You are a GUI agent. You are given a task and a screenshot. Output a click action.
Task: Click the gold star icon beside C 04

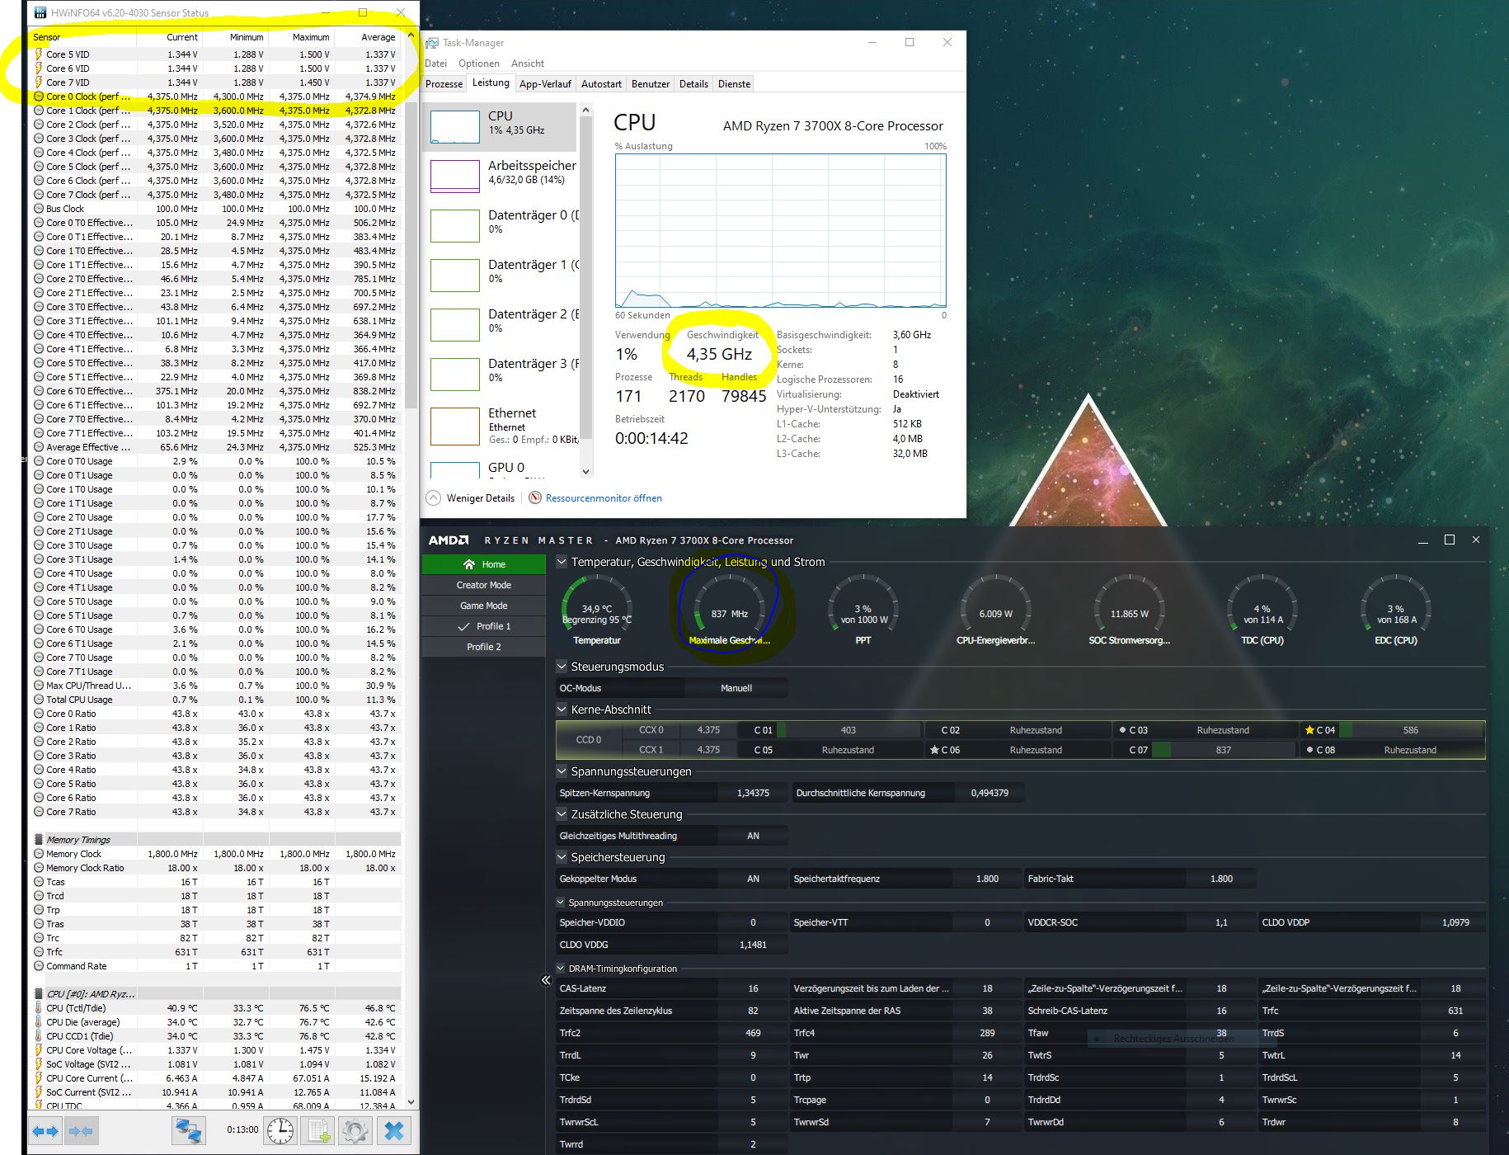[x=1309, y=730]
